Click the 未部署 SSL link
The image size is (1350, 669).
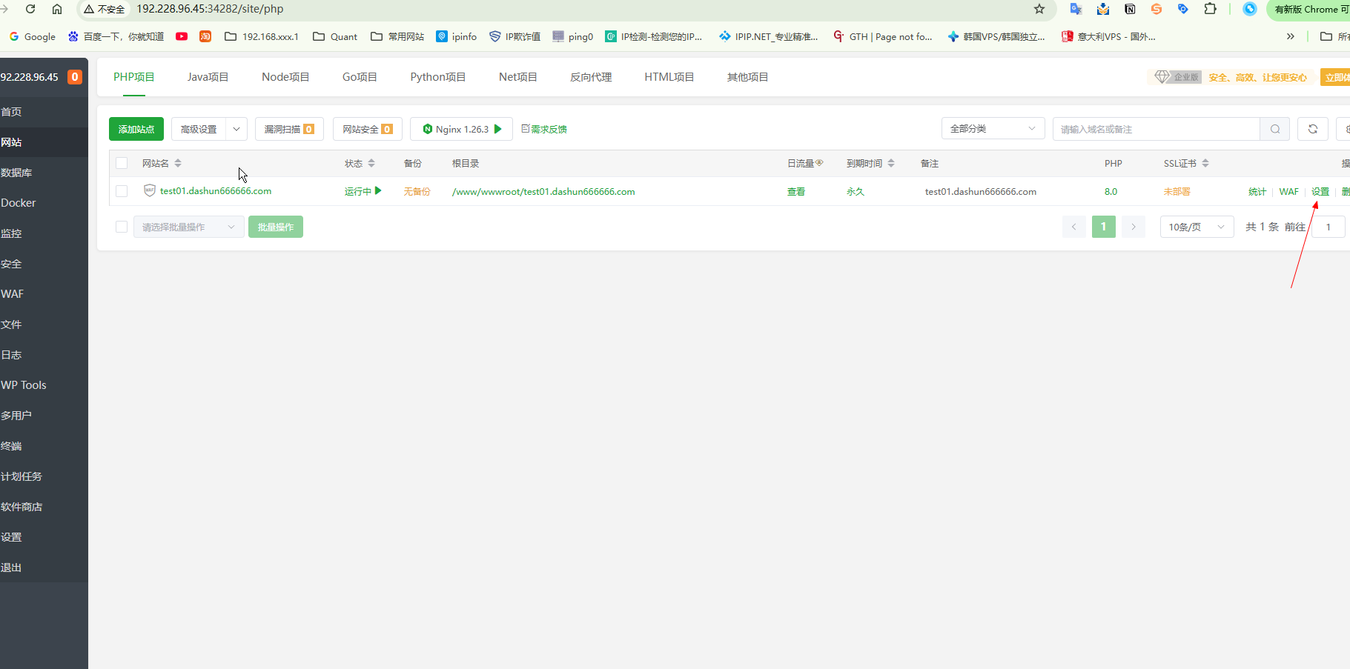pyautogui.click(x=1177, y=191)
